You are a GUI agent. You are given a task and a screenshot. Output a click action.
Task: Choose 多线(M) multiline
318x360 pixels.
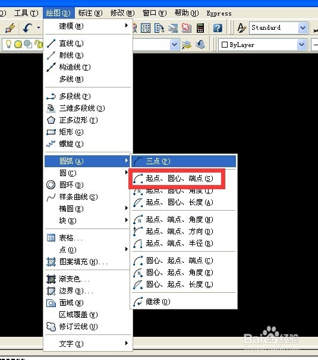click(88, 79)
